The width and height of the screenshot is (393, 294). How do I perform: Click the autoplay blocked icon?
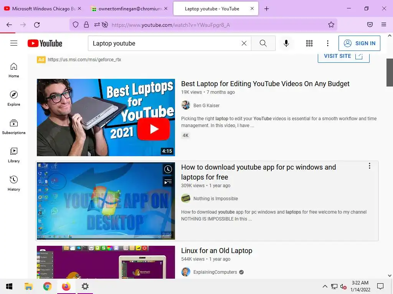pos(105,24)
